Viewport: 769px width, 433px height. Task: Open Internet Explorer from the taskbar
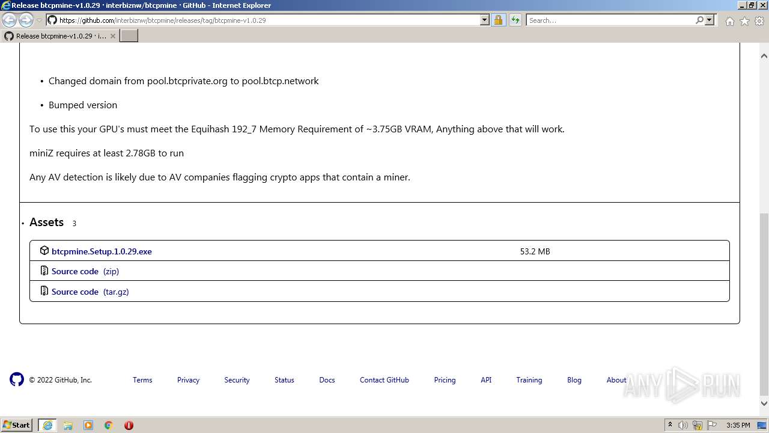click(x=47, y=425)
